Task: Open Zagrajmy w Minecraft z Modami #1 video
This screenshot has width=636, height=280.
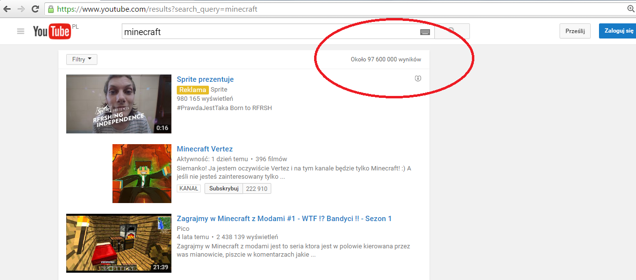Action: [x=284, y=219]
